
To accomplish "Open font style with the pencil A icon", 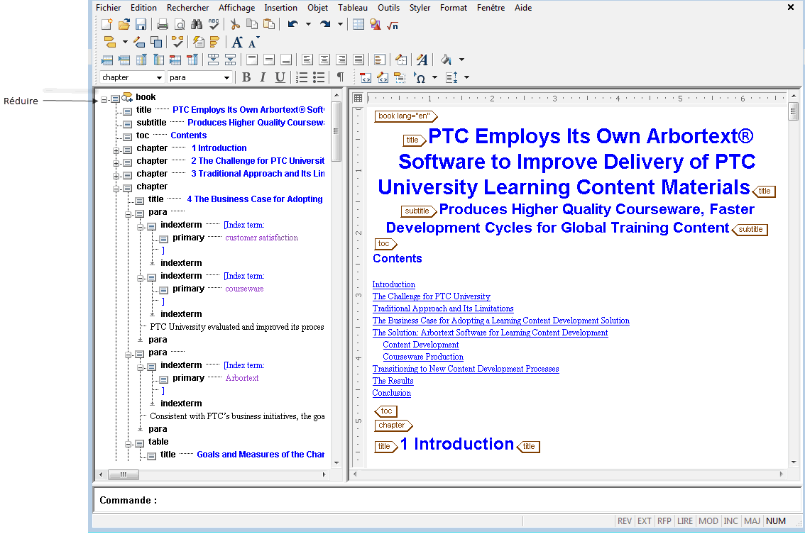I will pos(422,60).
